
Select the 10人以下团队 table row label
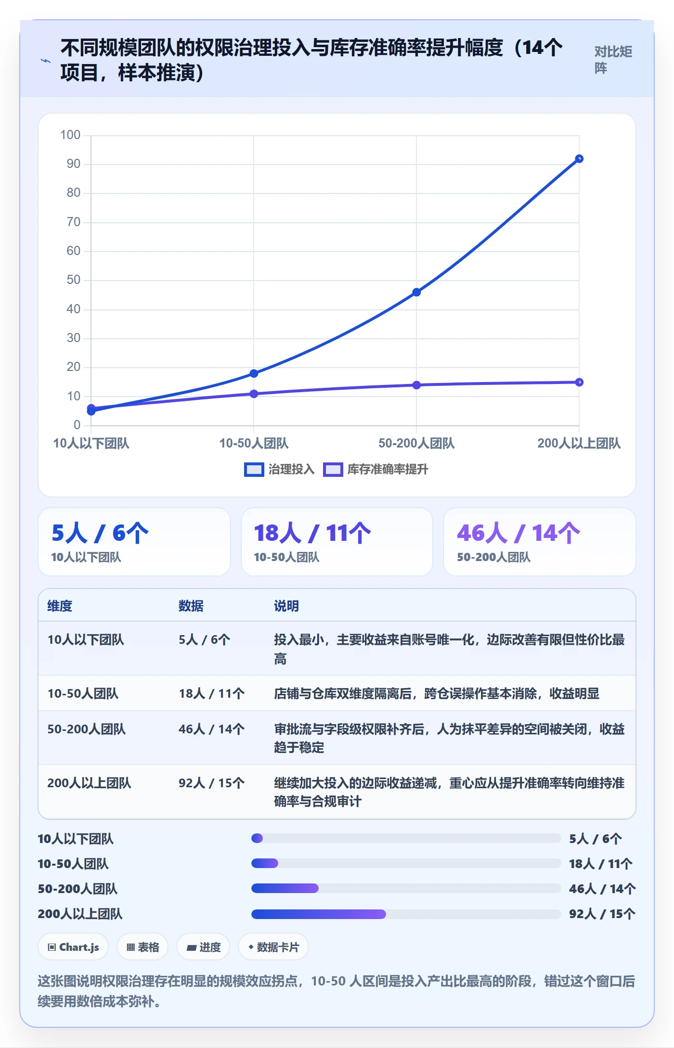86,639
